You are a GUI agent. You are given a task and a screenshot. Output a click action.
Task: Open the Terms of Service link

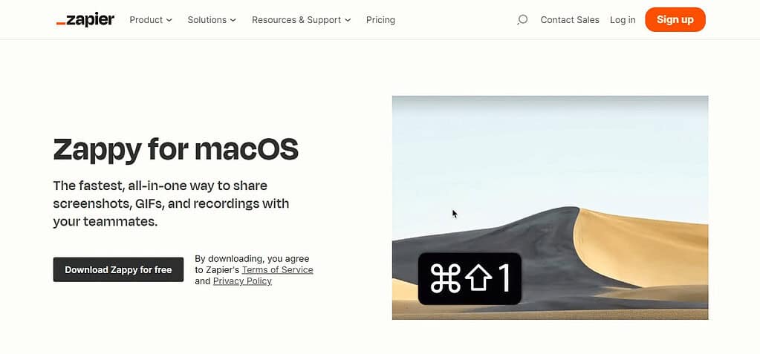pos(277,269)
